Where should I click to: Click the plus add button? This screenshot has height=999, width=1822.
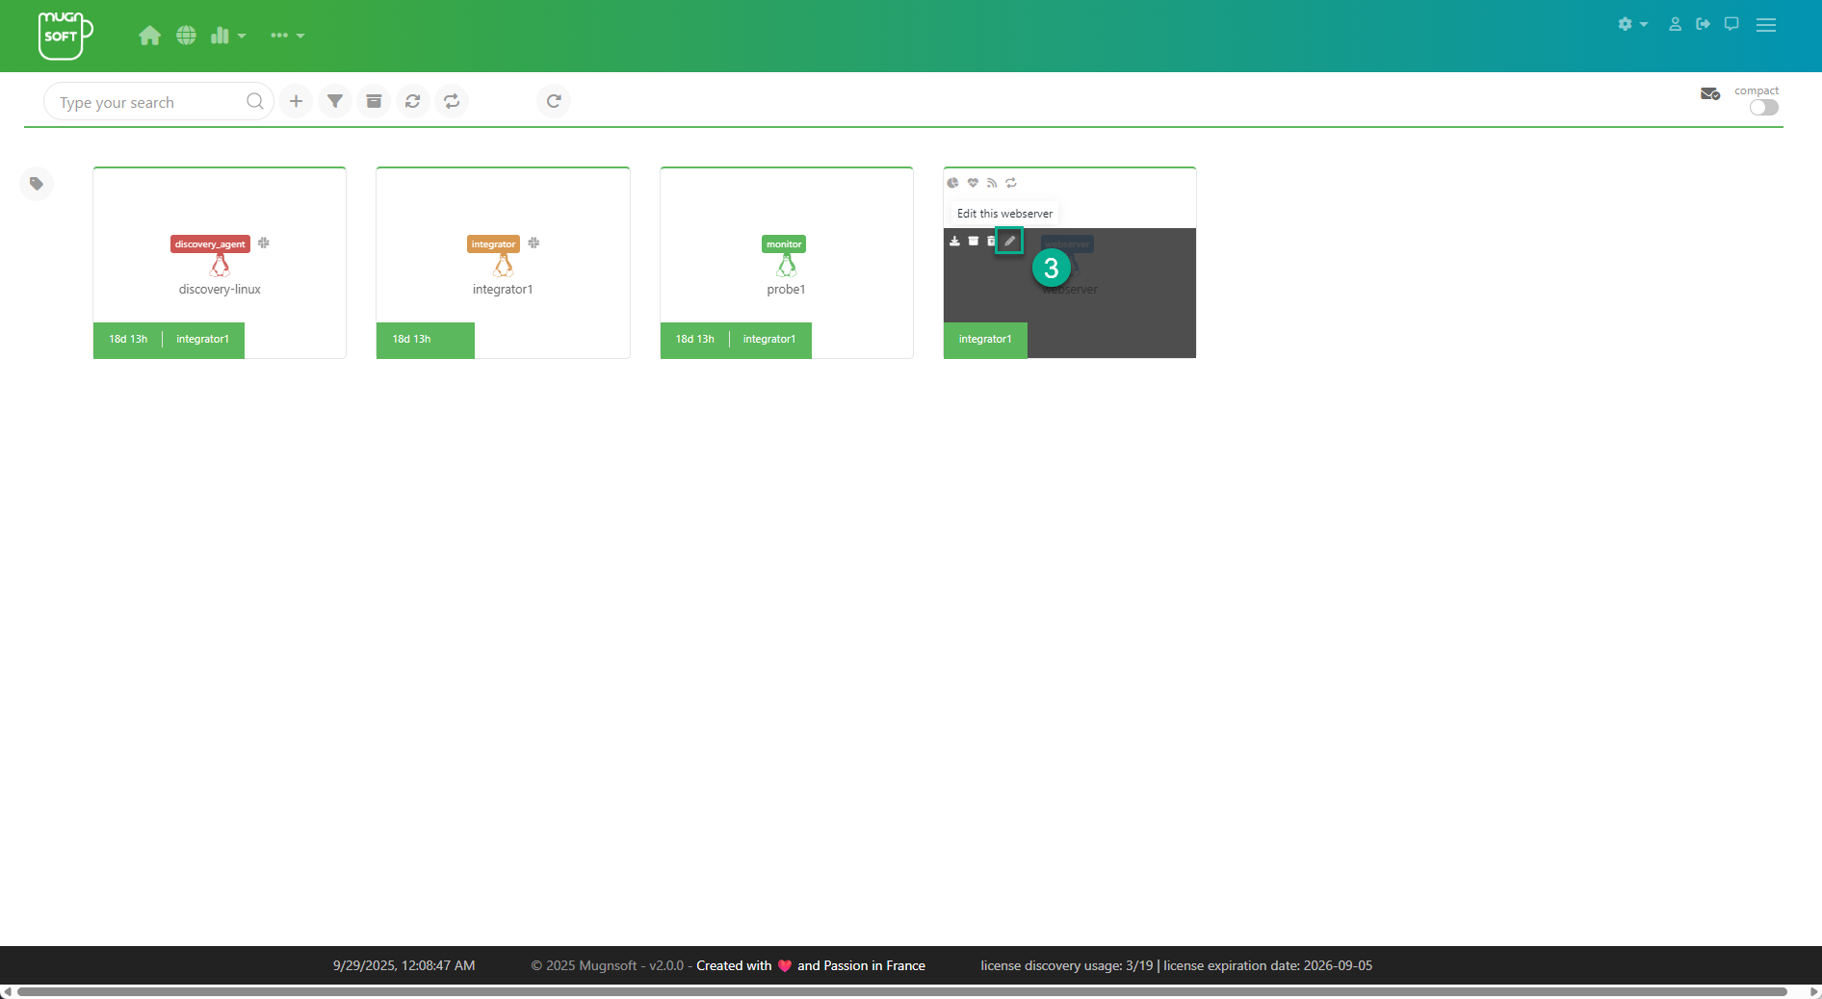tap(296, 101)
